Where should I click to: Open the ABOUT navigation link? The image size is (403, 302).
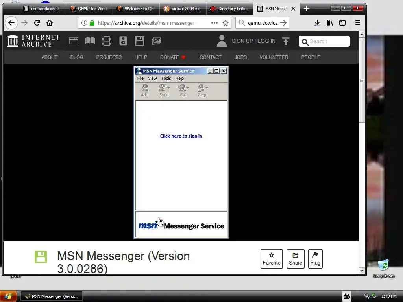pyautogui.click(x=49, y=57)
